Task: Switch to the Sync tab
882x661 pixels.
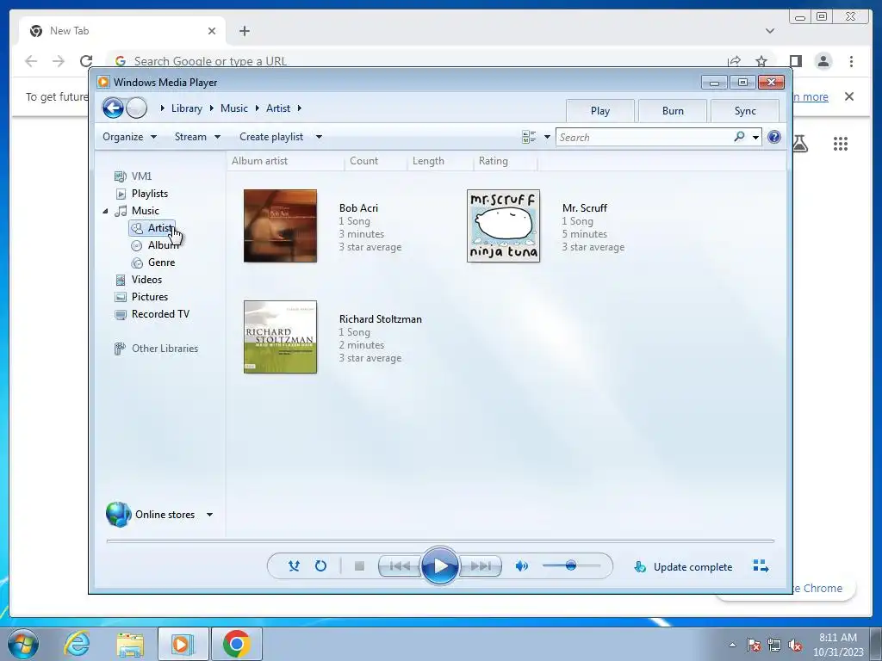Action: pyautogui.click(x=745, y=111)
